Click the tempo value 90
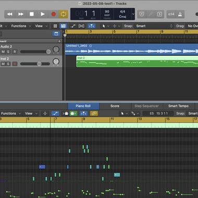Screen dimensions: 198x198 [107, 11]
